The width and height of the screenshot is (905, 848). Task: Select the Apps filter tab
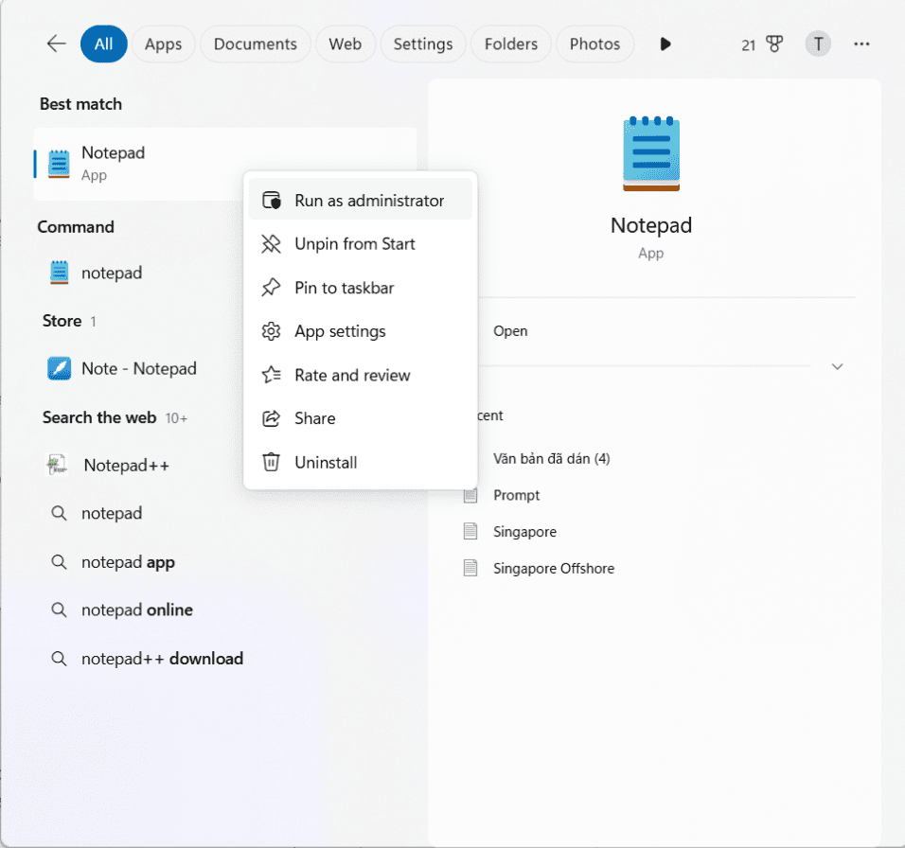pyautogui.click(x=164, y=44)
